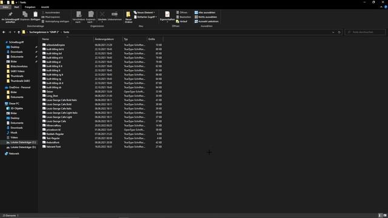Click the 'fonts durchsuchen' search field

coord(365,32)
